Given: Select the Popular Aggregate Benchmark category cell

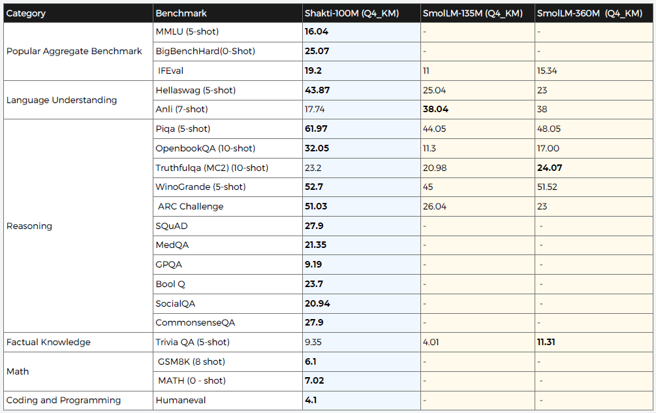Looking at the screenshot, I should (74, 51).
